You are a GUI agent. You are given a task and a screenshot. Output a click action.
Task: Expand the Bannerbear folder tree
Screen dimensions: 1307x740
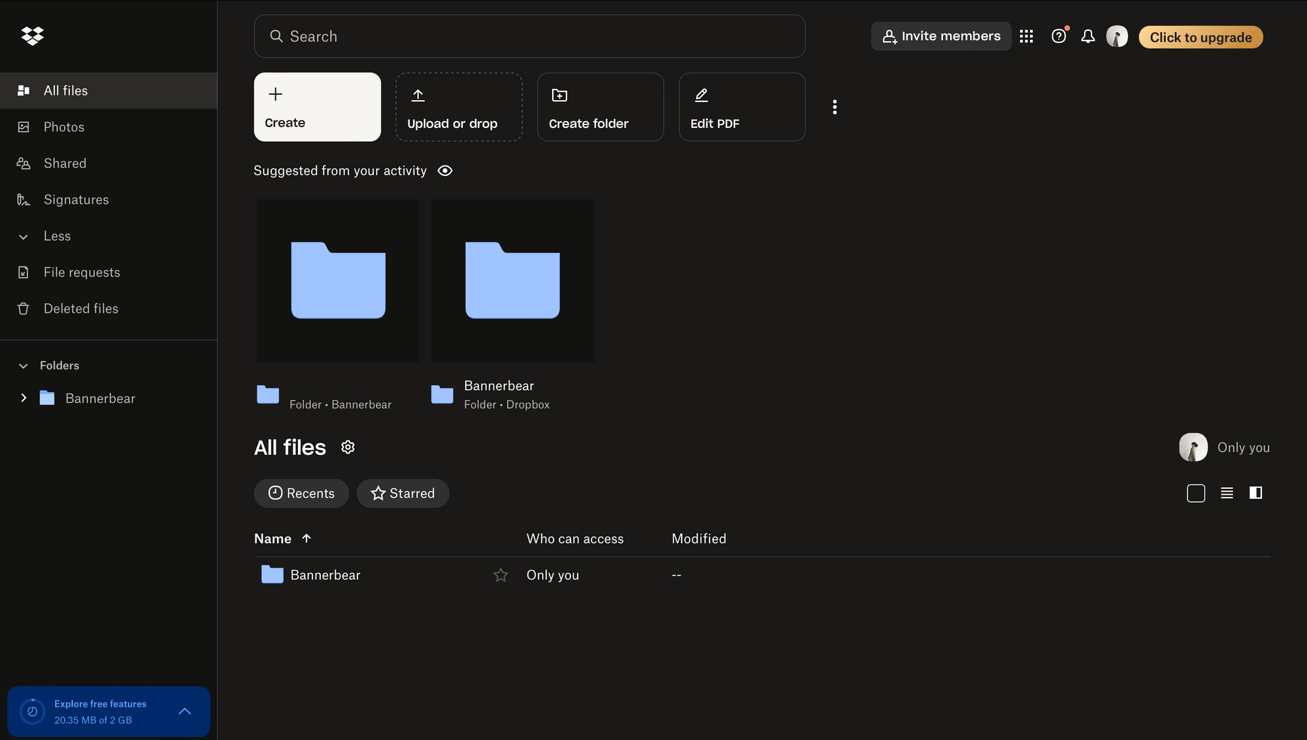(x=24, y=398)
